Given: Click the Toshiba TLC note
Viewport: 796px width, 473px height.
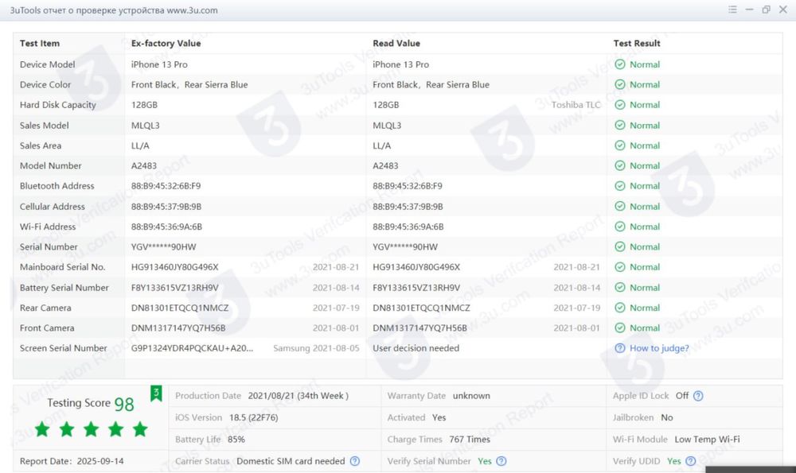Looking at the screenshot, I should [x=576, y=105].
